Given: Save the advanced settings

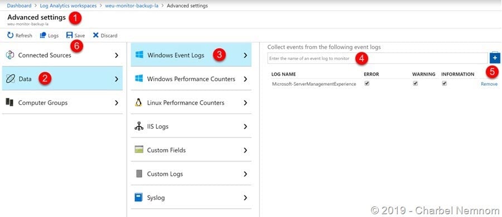Looking at the screenshot, I should [x=75, y=36].
